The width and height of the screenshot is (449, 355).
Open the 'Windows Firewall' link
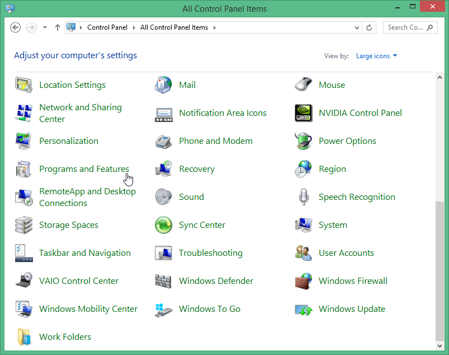[353, 281]
